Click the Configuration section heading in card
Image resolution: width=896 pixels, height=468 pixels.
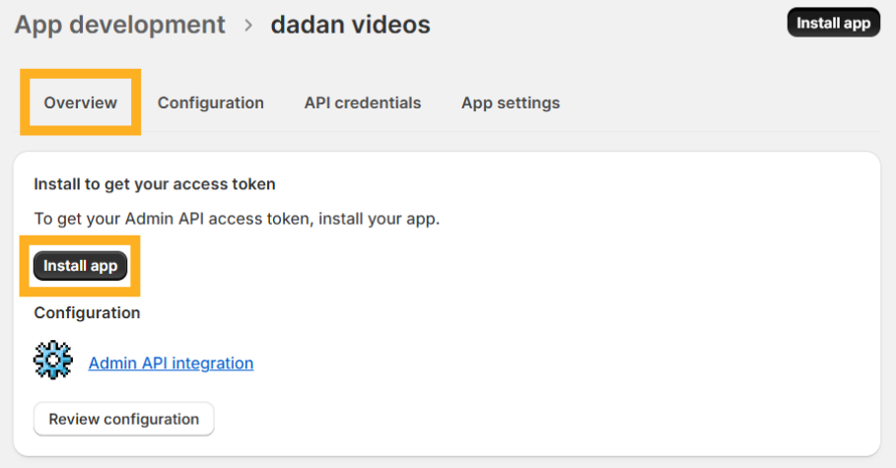[x=87, y=312]
